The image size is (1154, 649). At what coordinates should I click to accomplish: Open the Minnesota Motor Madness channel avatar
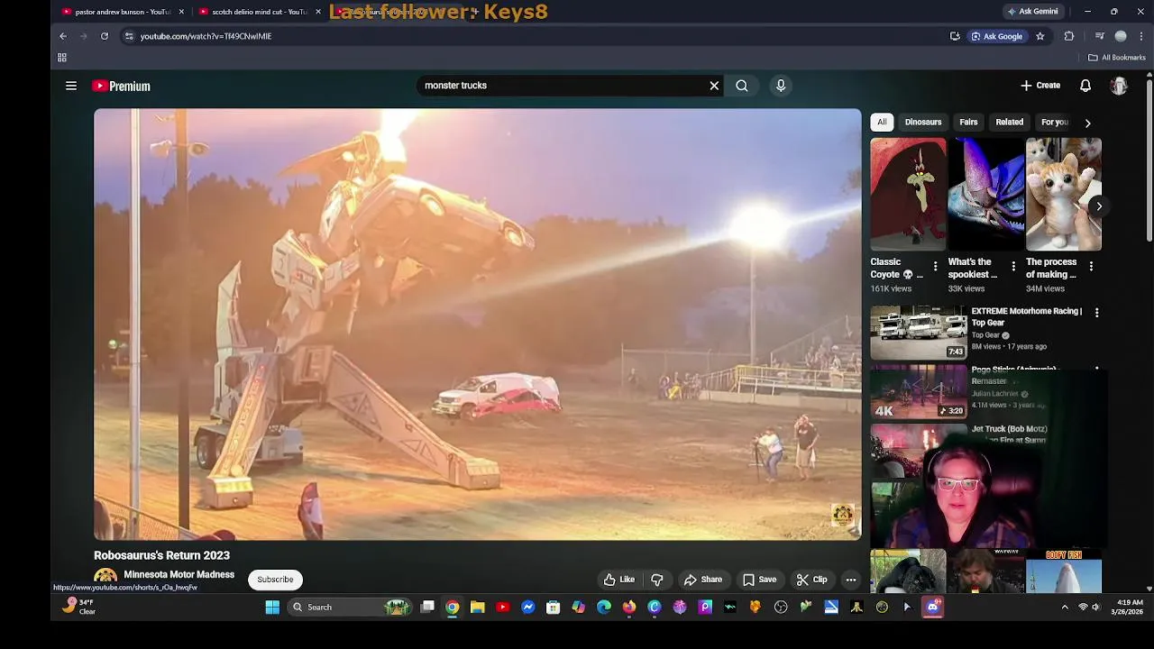pyautogui.click(x=105, y=578)
